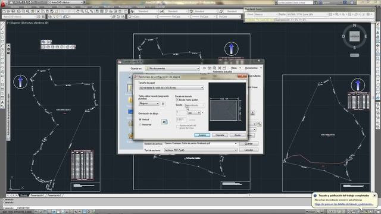Toggle 'Escala hasta ajustar' checkbox
Screen dimensions: 381x214
(x=177, y=100)
